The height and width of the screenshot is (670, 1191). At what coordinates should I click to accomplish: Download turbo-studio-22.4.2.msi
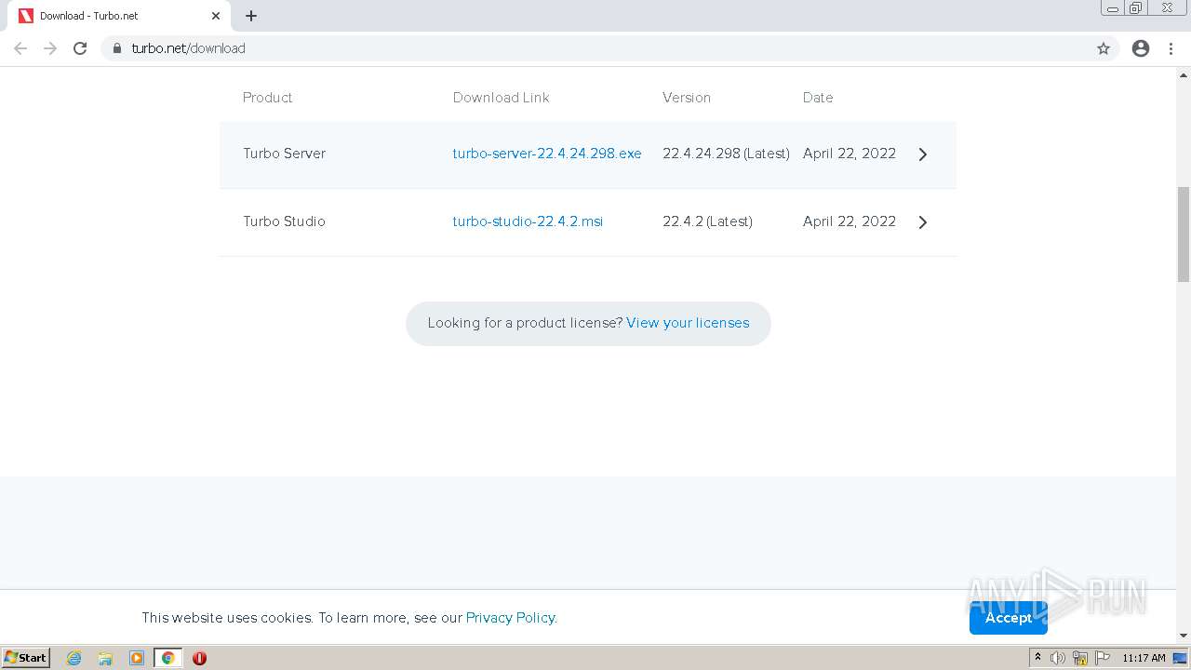528,221
